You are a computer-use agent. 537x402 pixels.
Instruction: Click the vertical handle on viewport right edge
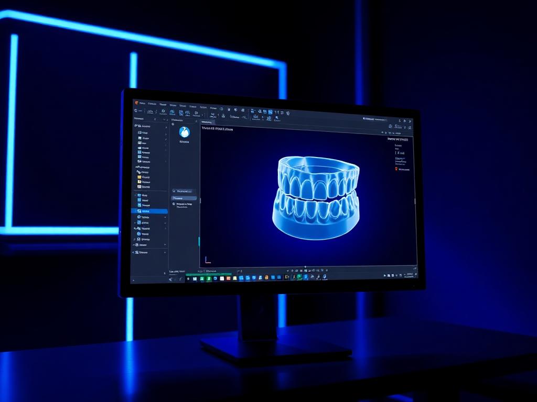(415, 202)
